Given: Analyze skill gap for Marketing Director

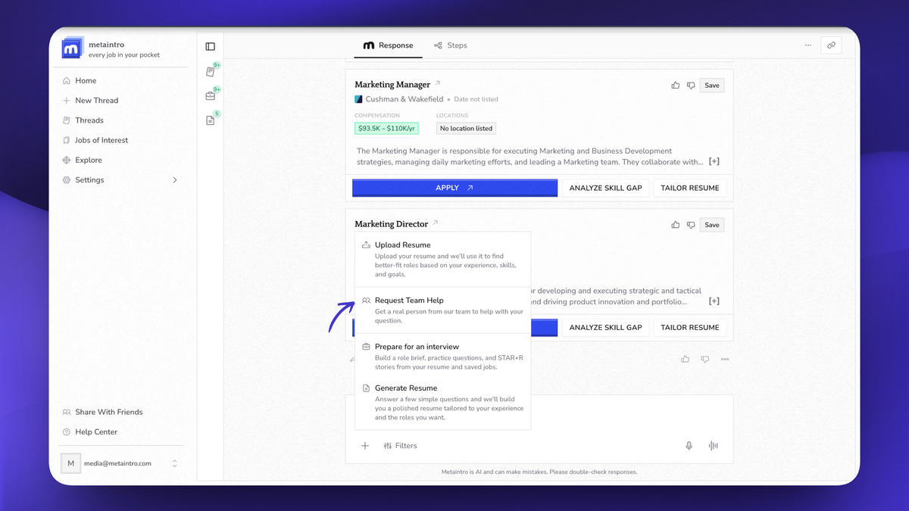Looking at the screenshot, I should click(x=605, y=327).
